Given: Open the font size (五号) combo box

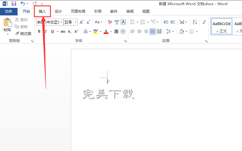Looking at the screenshot, I should [71, 22].
